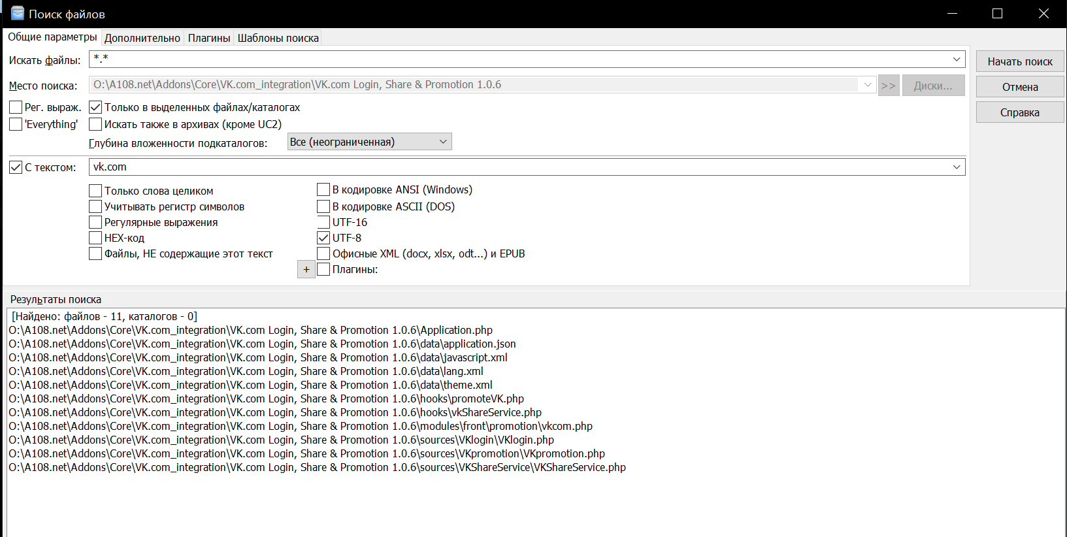Click the Найдено: файлов - 11 summary line
1067x537 pixels.
(105, 317)
